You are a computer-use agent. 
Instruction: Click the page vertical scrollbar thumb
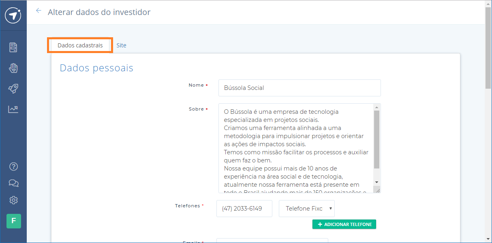[488, 48]
